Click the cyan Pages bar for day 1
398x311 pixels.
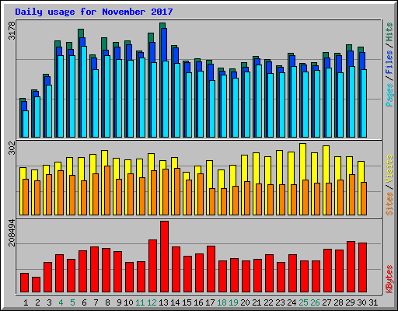(x=26, y=124)
